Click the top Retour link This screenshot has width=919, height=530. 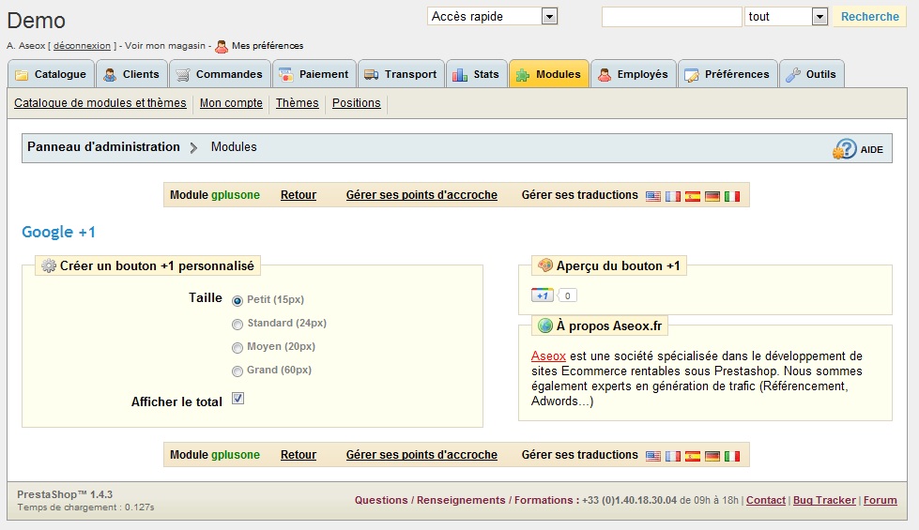point(299,195)
